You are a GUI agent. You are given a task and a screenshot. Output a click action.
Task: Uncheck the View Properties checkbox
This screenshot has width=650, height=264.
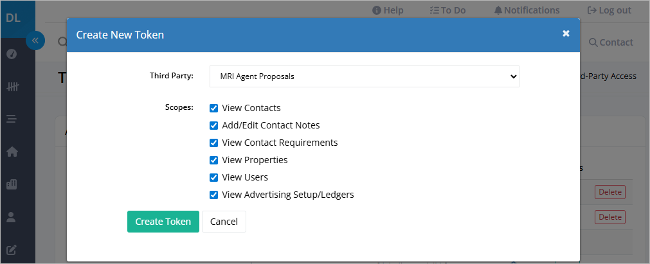[x=213, y=160]
